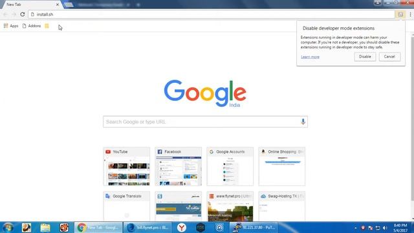Open the Swag-Hosting.TK tile

pos(282,206)
